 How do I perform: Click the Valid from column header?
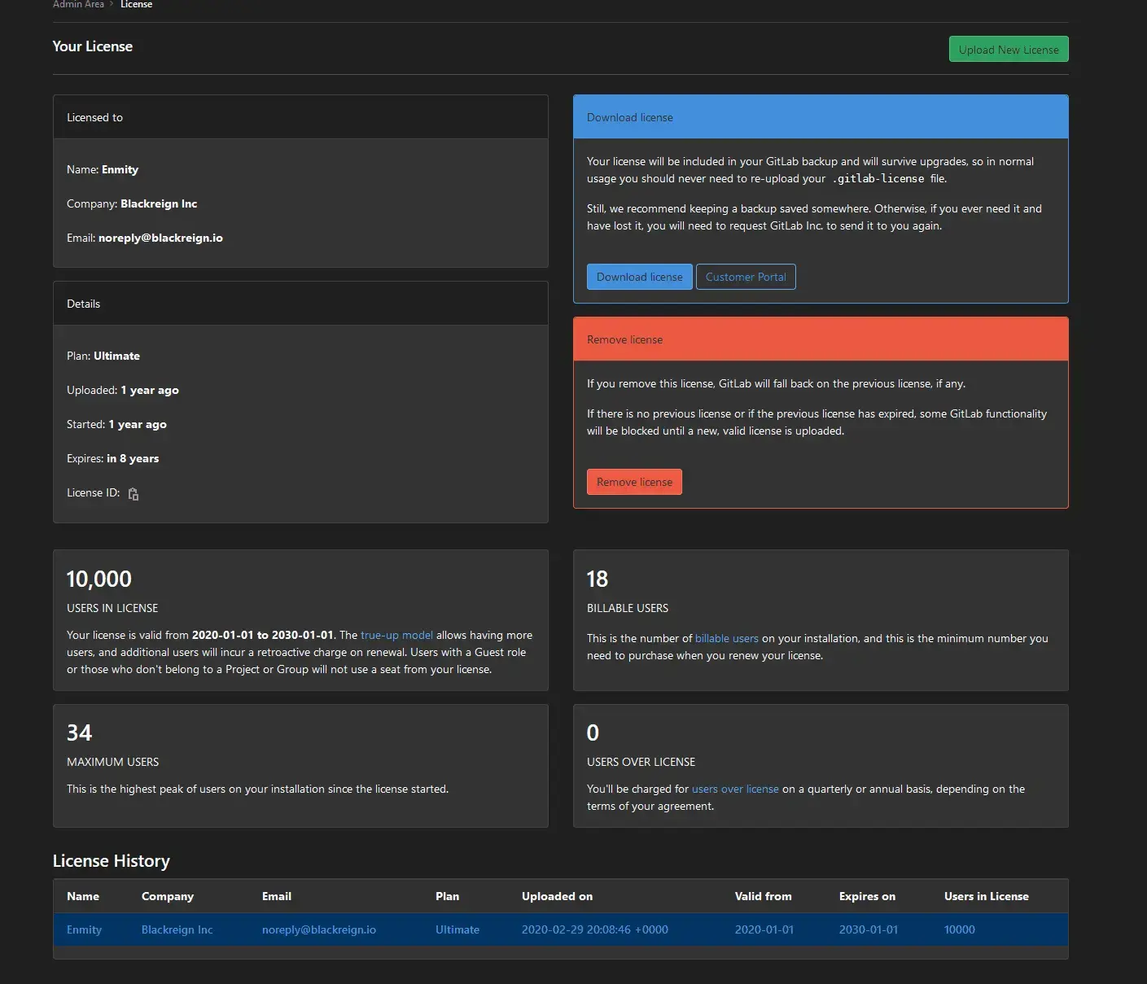[764, 896]
